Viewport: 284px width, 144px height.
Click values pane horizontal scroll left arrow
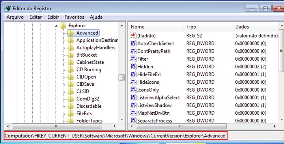132,126
